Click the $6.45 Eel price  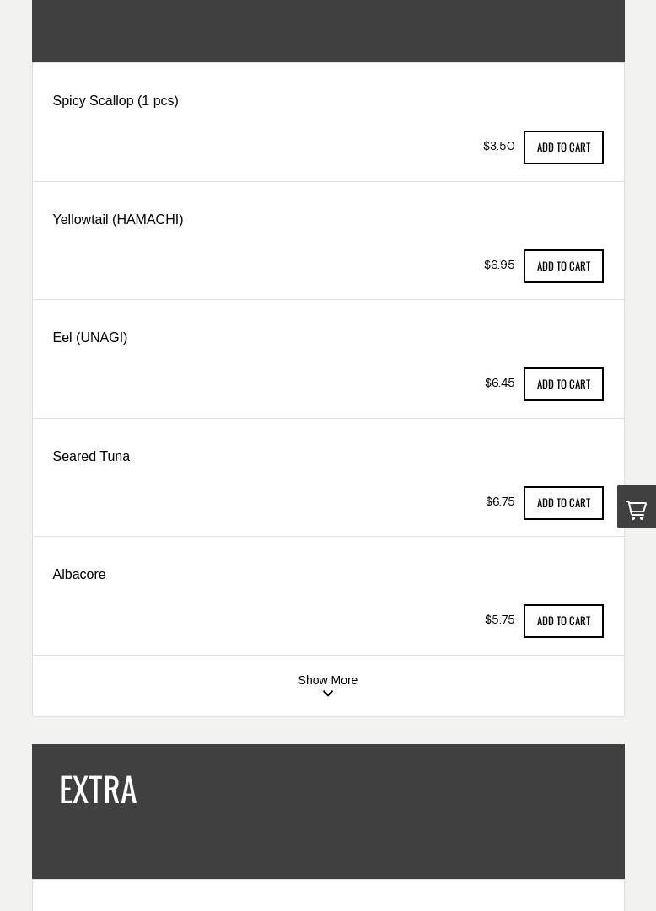[499, 383]
